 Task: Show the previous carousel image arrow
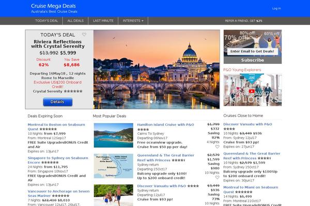[x=100, y=70]
